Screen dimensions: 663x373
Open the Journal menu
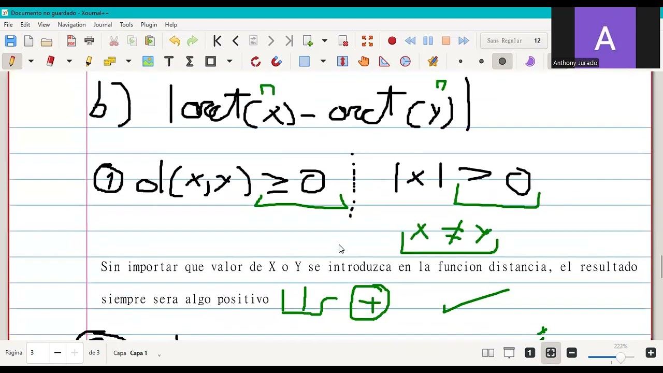(103, 24)
